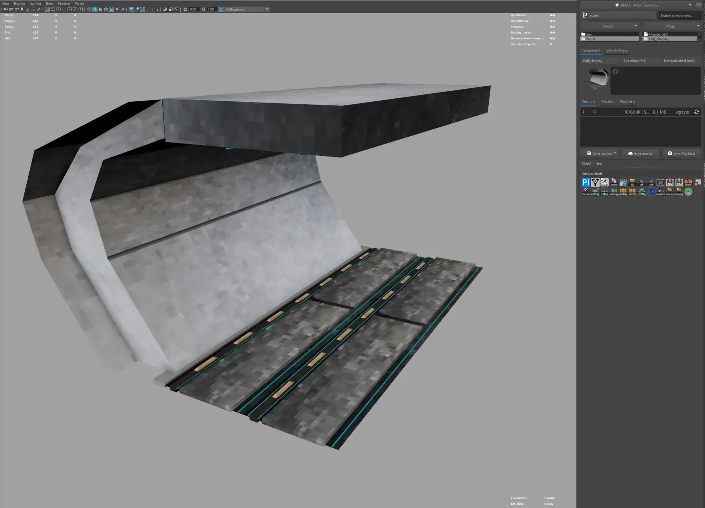This screenshot has width=705, height=508.
Task: Click the eye preview shelf icon
Action: (660, 182)
